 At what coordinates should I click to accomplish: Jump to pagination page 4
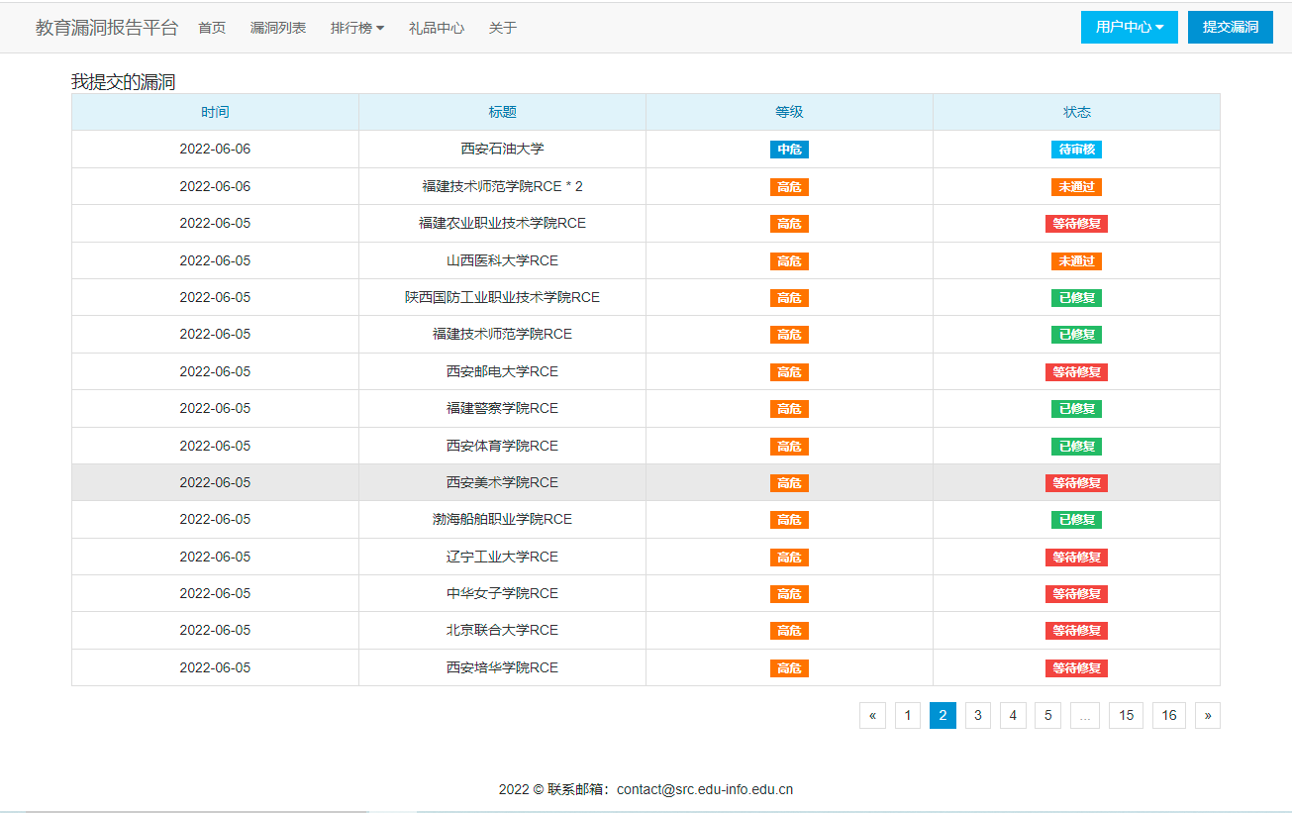pos(1013,715)
